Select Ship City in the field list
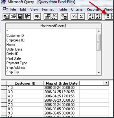Screen dimensions: 114x118 [13, 72]
